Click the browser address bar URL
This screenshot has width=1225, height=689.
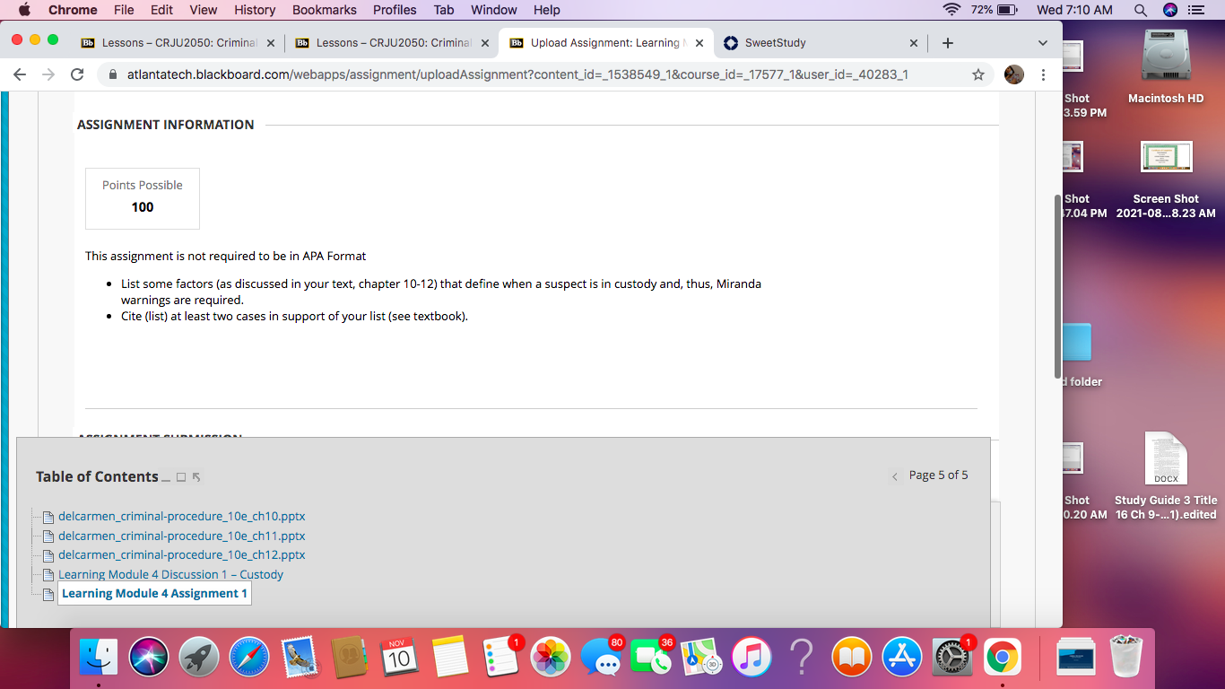click(x=517, y=74)
